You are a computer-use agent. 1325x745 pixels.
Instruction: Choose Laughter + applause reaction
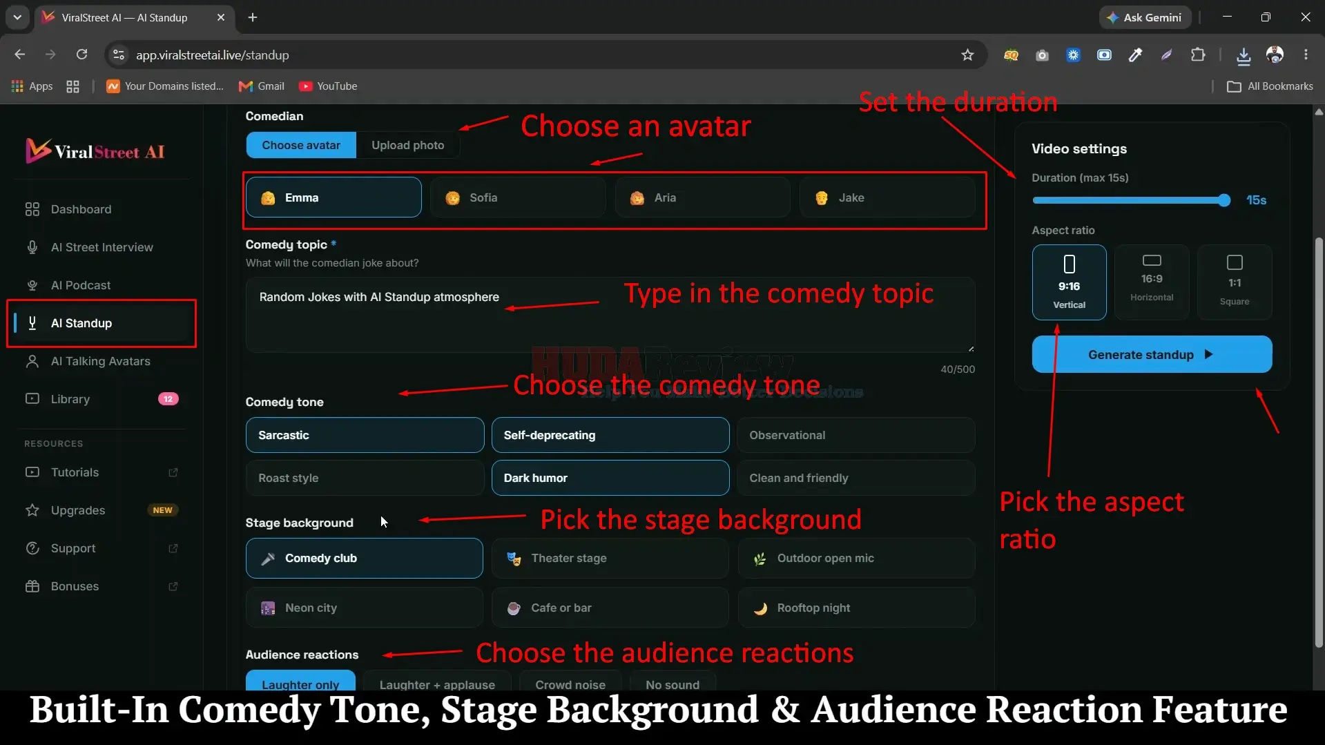click(437, 681)
